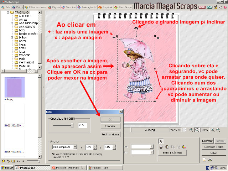Click the back arrow in file browser
This screenshot has height=171, width=228.
18,161
